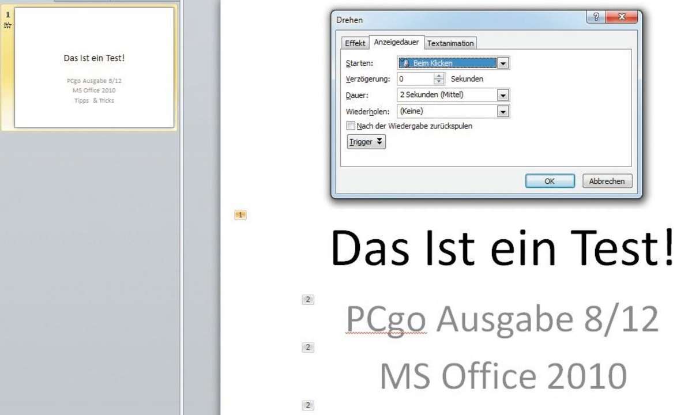Open the Textanimation tab
Viewport: 692px width, 415px height.
coord(450,43)
